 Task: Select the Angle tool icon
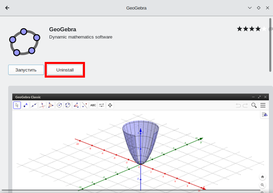(76, 105)
